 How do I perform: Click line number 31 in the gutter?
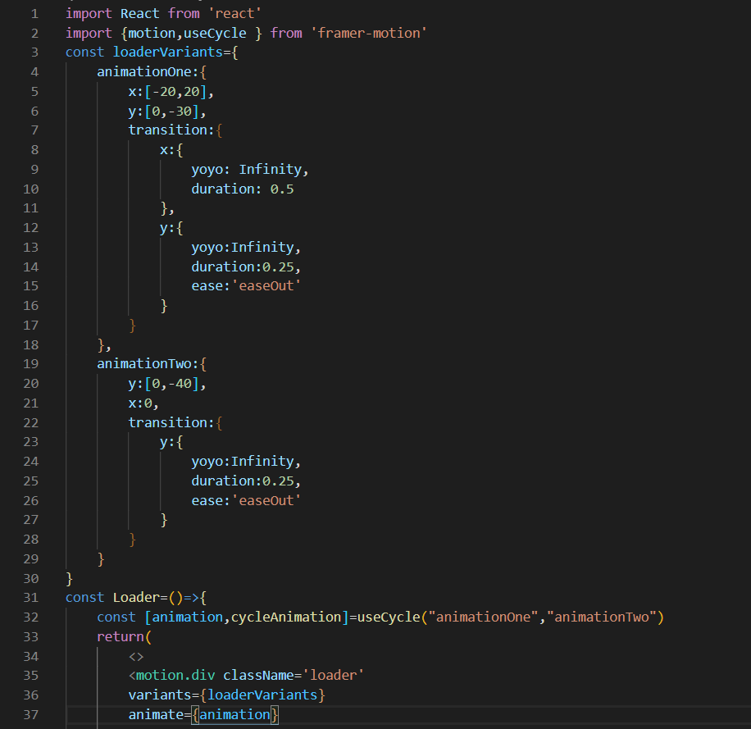click(x=30, y=597)
